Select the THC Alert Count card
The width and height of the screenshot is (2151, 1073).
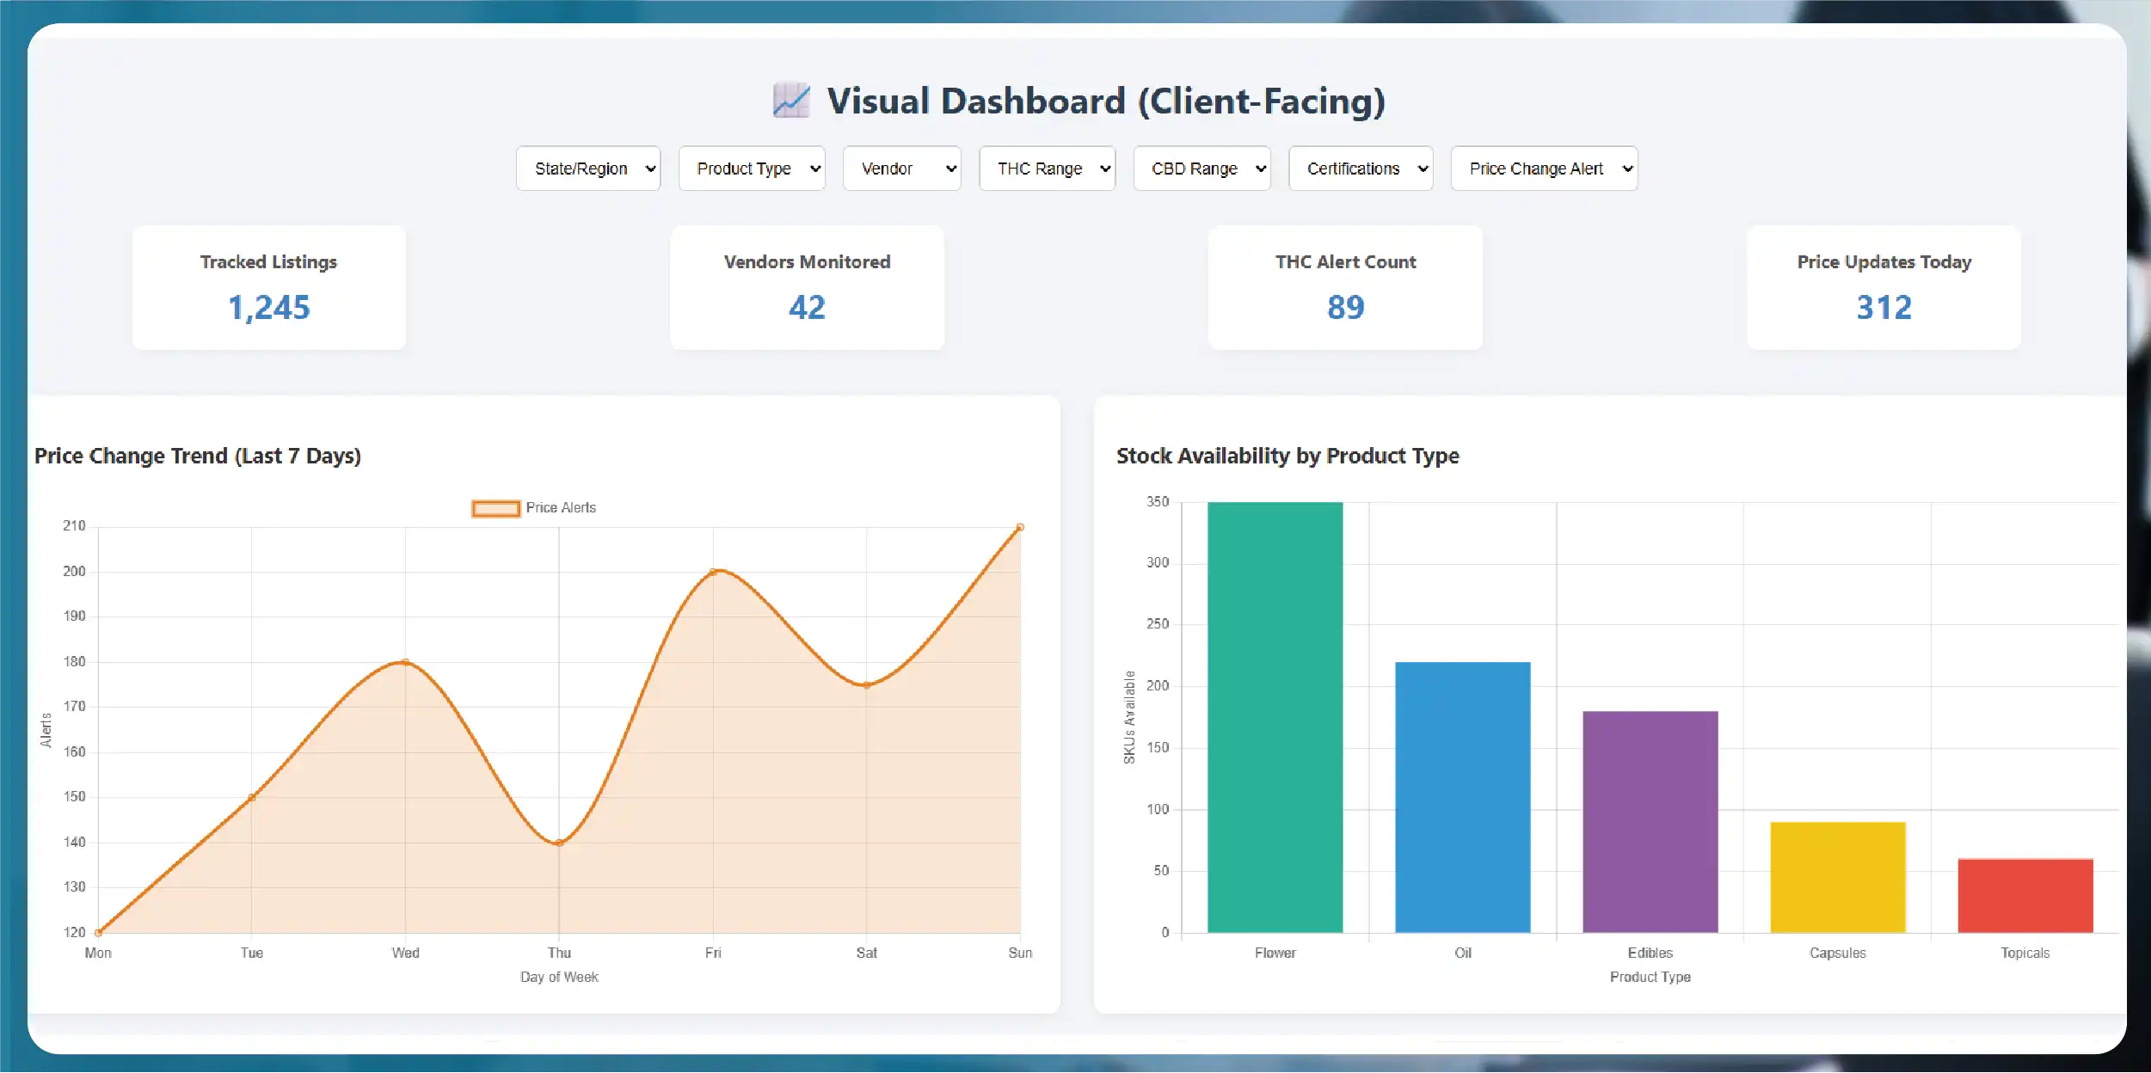point(1345,287)
